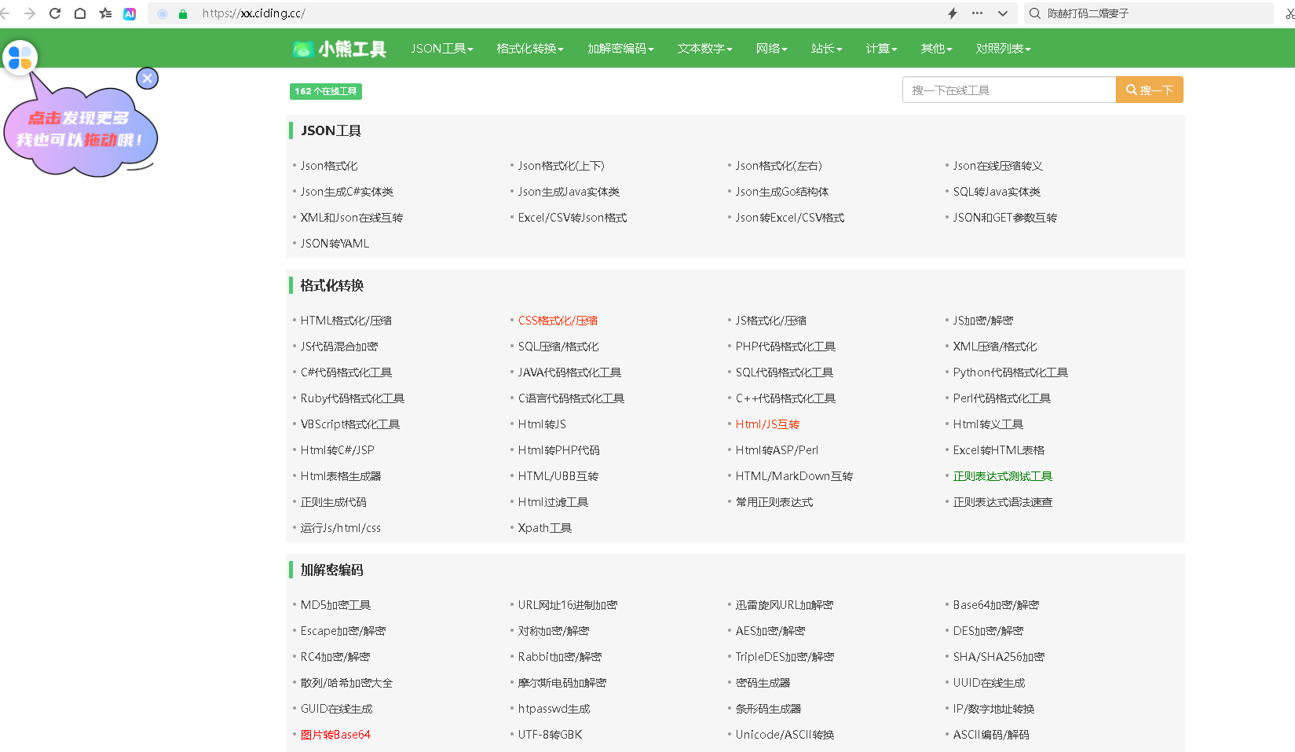Click the four-dot floating app launcher icon
This screenshot has height=752, width=1295.
tap(20, 57)
